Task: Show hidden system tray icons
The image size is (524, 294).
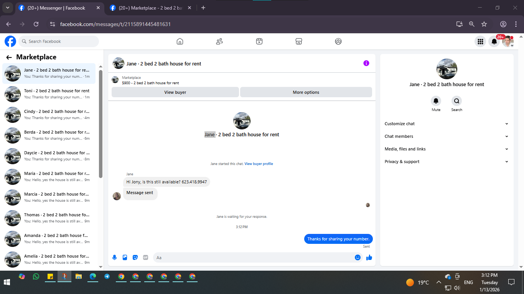Action: click(x=438, y=283)
